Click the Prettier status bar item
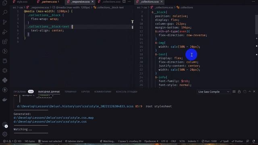This screenshot has height=145, width=258. pos(237,141)
